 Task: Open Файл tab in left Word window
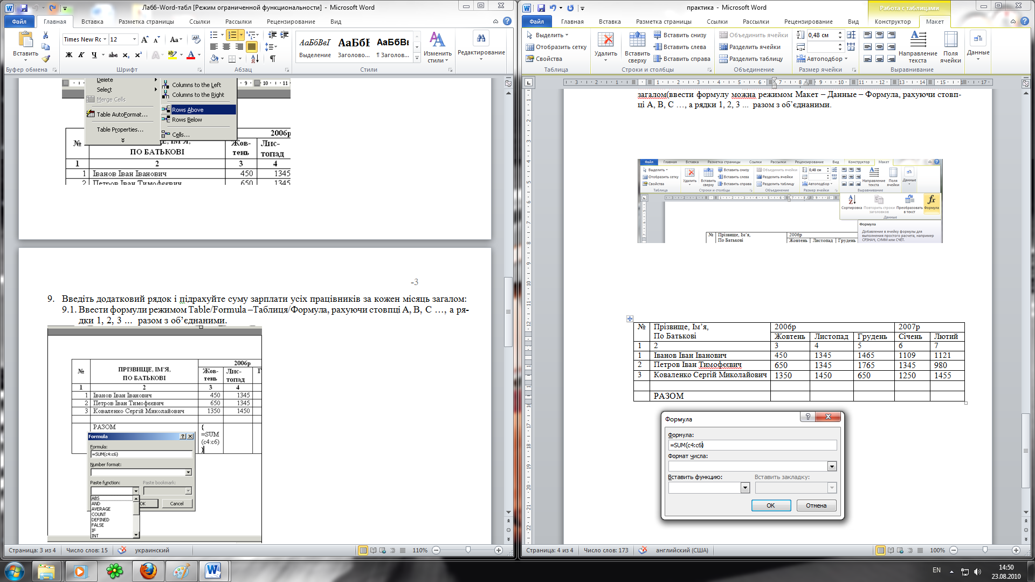pyautogui.click(x=19, y=22)
